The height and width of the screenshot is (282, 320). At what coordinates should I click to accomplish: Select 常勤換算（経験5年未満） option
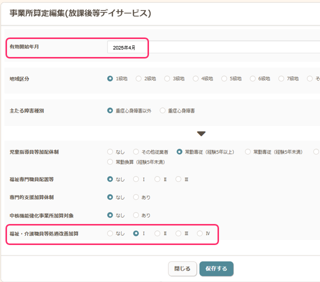pyautogui.click(x=110, y=162)
